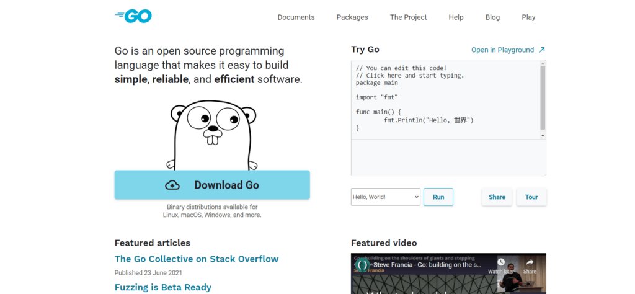Click the import "fmt" code line
635x294 pixels.
tap(377, 97)
